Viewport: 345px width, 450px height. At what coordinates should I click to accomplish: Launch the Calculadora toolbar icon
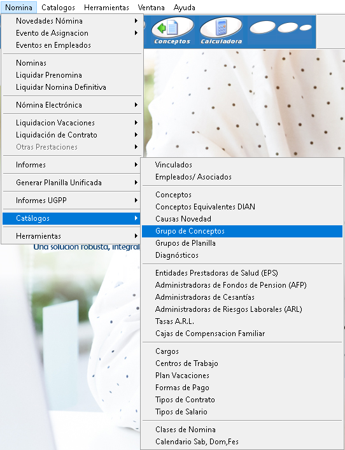point(221,31)
